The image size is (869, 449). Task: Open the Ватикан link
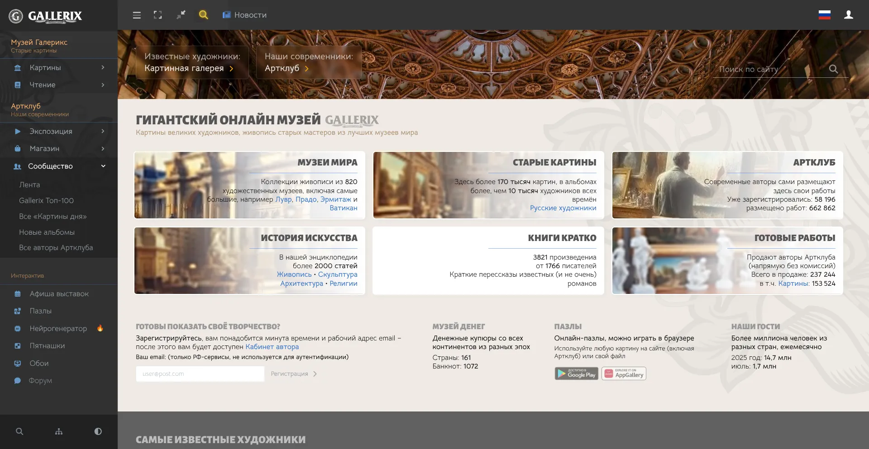344,208
